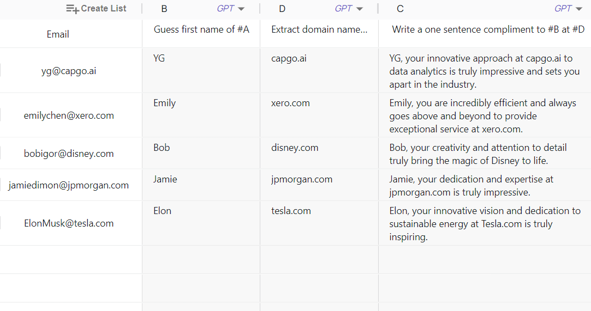Select the disney.com domain cell
The height and width of the screenshot is (311, 591).
coord(295,148)
